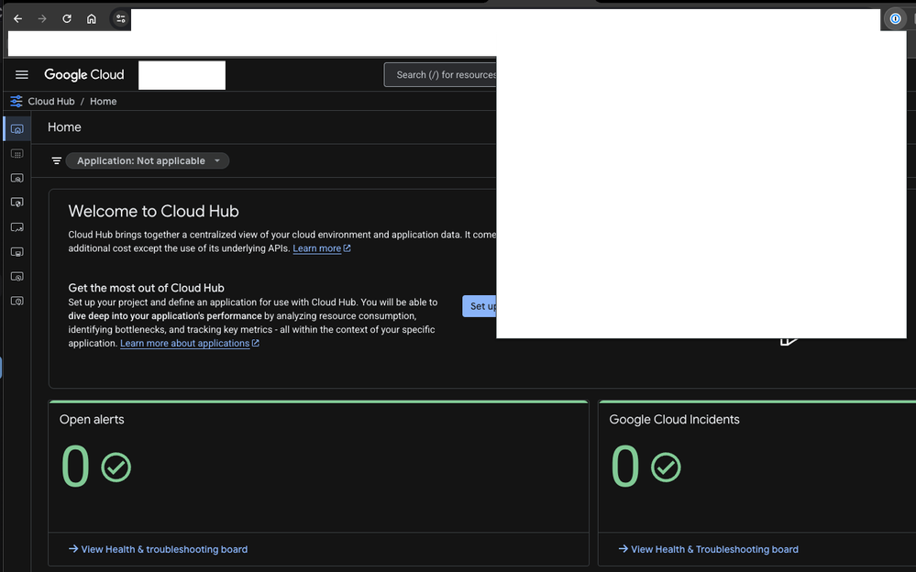Click the Google Cloud logo
This screenshot has width=916, height=572.
point(84,75)
